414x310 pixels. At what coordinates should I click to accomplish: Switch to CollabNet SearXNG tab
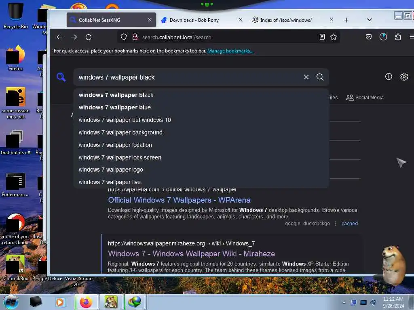[x=111, y=20]
